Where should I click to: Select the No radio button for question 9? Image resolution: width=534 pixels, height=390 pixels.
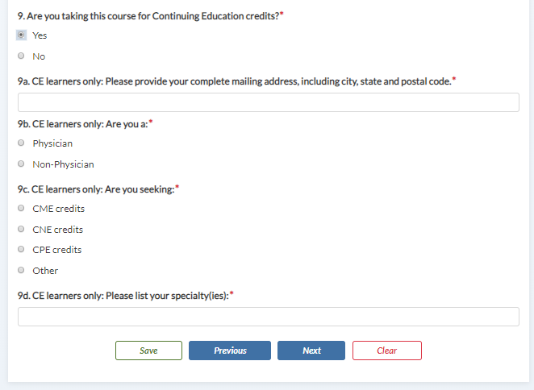[21, 56]
